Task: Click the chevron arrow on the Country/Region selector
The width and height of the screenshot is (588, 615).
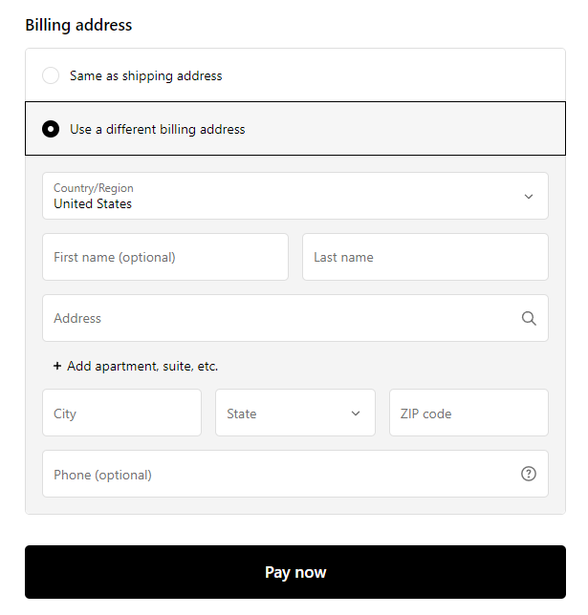Action: click(529, 197)
